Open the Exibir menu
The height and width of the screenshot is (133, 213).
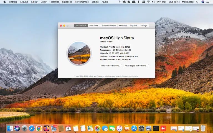click(x=44, y=2)
